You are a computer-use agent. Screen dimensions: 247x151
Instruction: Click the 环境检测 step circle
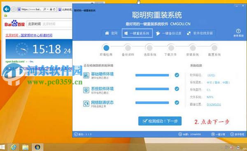(x=106, y=48)
